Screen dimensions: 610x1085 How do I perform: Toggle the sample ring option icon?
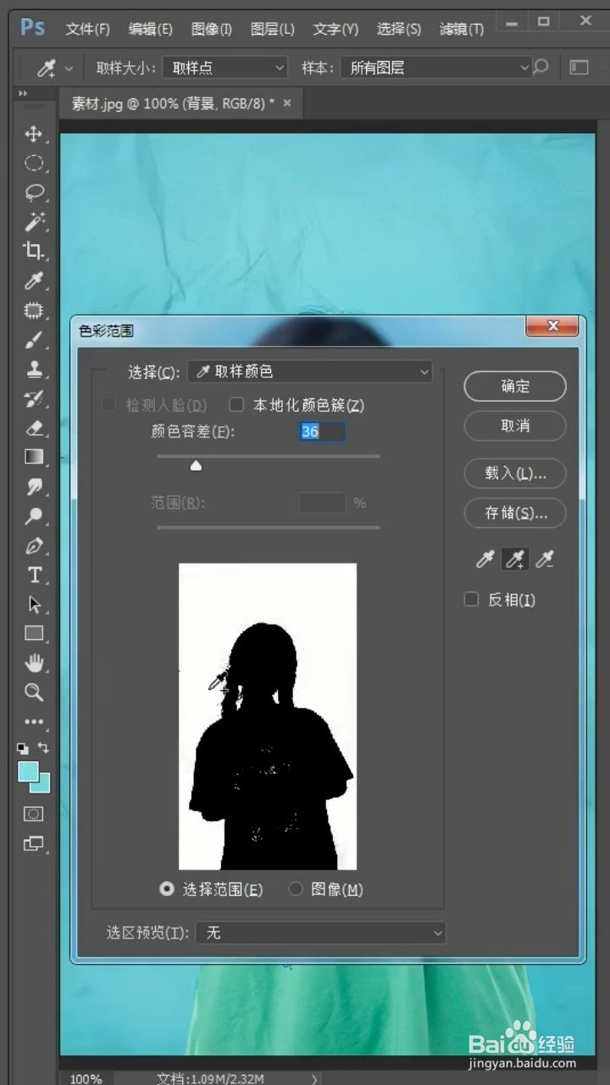539,67
